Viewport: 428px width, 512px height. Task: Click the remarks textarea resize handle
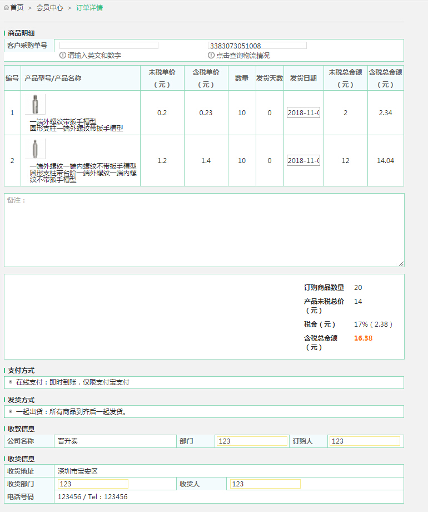coord(401,264)
